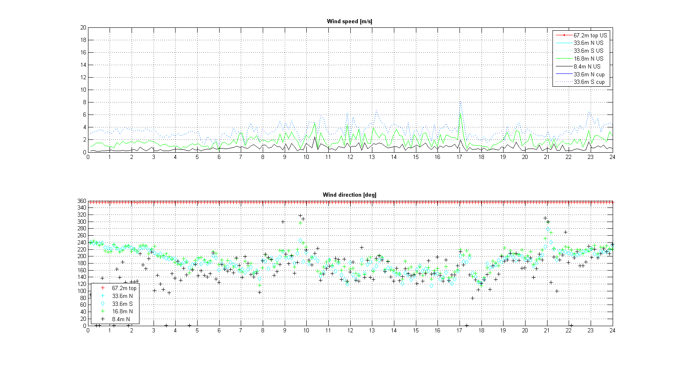677x366 pixels.
Task: Click hour 12 label on wind speed x-axis
Action: click(350, 157)
